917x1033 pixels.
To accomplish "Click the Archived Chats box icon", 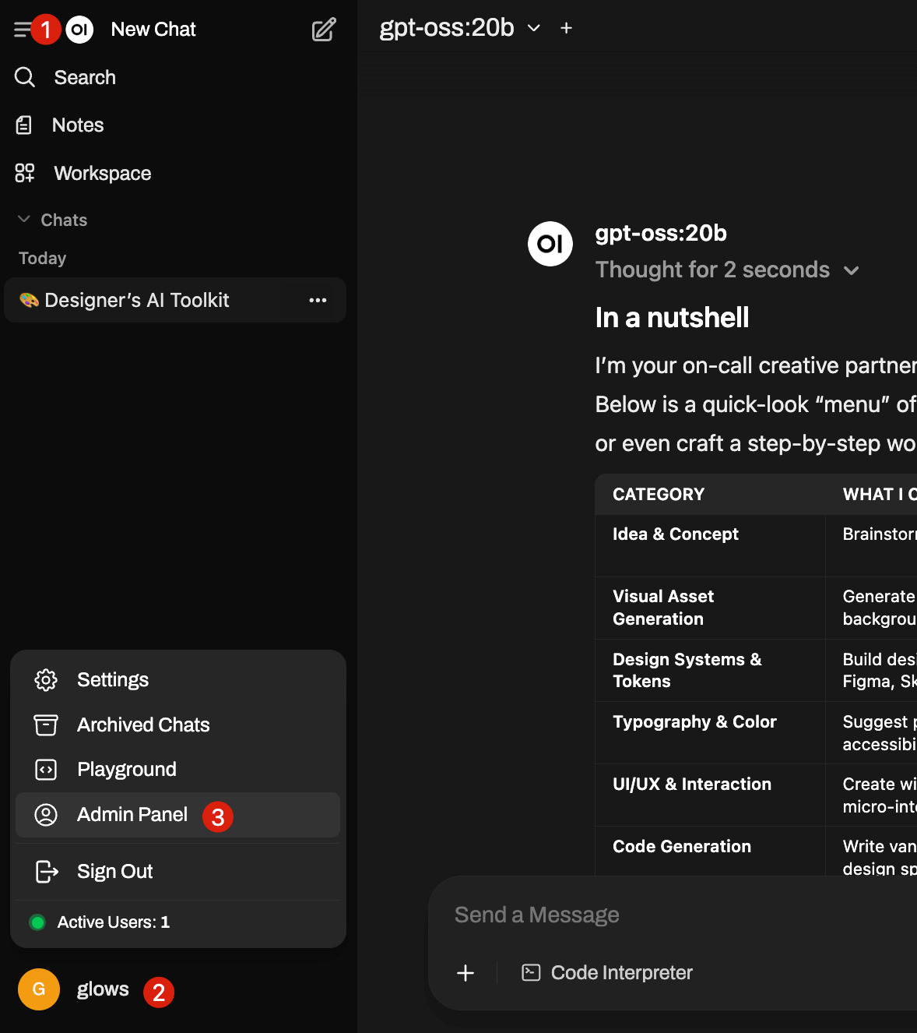I will [46, 725].
